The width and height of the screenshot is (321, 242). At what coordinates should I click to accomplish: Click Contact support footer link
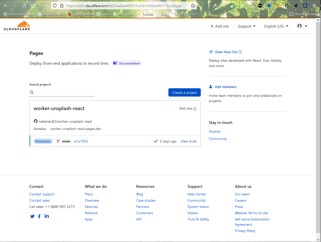pos(42,194)
